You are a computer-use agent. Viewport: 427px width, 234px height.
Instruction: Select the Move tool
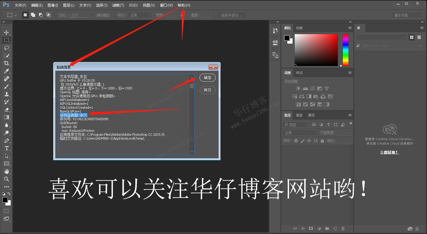coord(6,32)
